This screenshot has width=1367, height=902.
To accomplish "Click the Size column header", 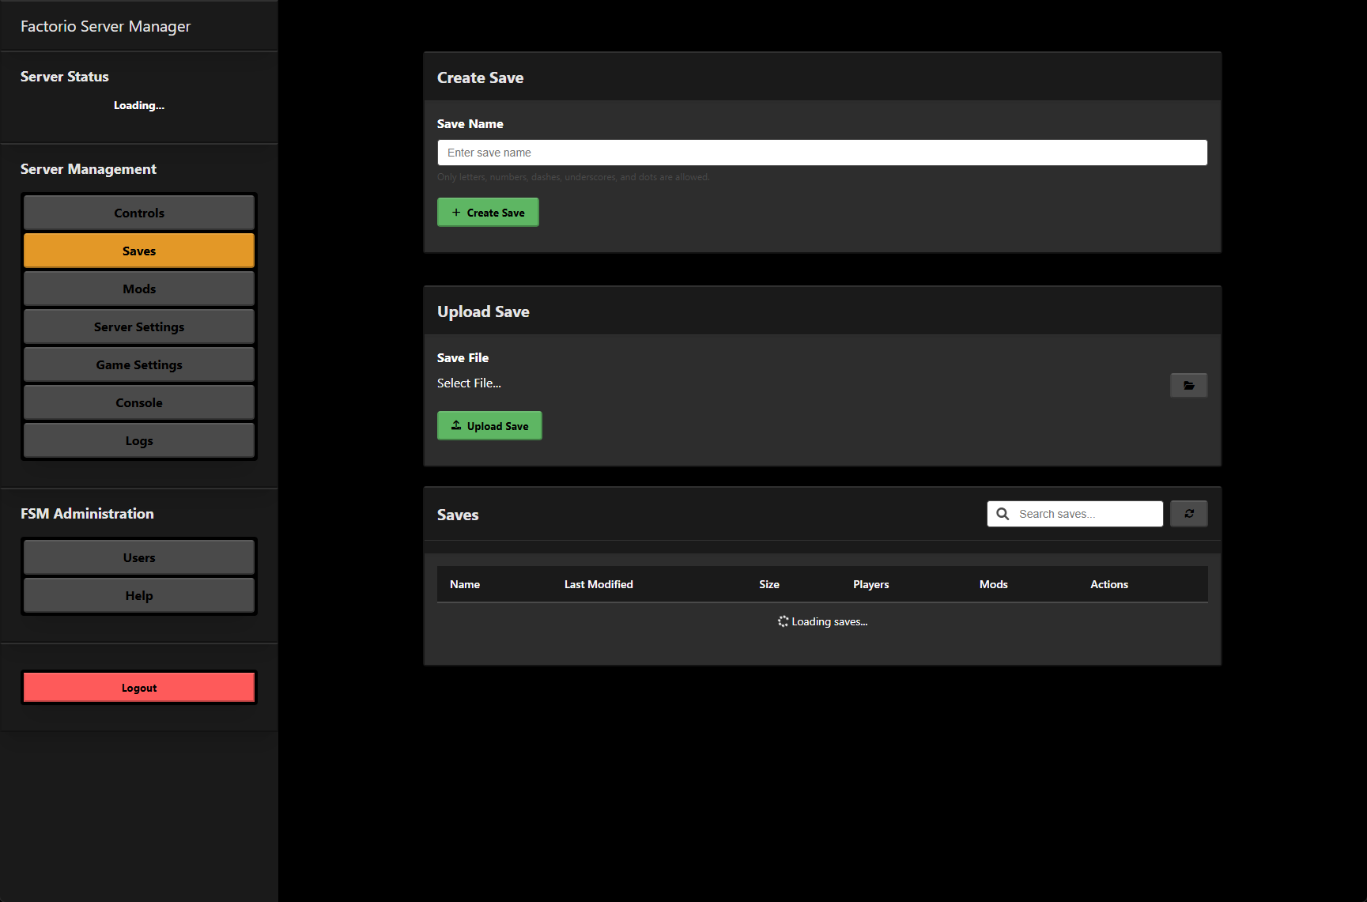I will (x=769, y=584).
